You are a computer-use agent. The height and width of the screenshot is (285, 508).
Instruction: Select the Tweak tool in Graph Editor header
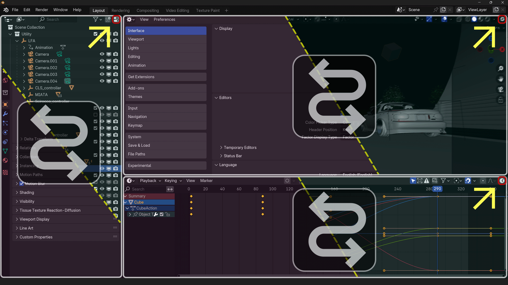pos(413,181)
